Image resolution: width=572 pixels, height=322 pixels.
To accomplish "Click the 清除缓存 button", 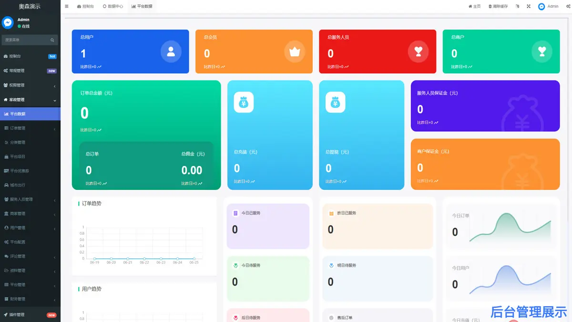I will coord(498,7).
